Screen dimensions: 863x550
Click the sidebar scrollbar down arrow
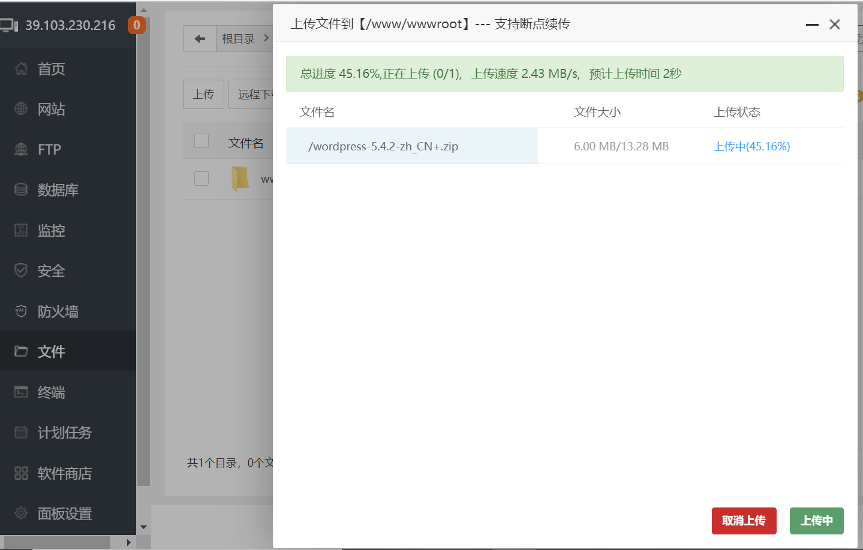143,527
